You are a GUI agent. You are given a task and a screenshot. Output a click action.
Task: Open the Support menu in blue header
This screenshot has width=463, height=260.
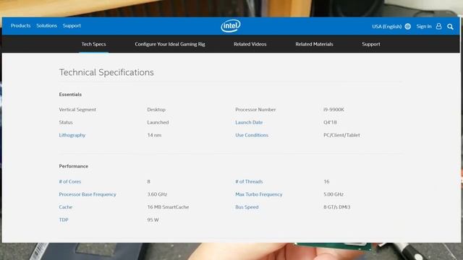[x=72, y=26]
